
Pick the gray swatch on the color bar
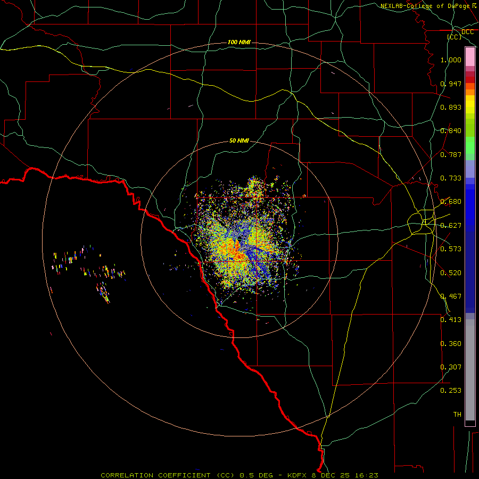(x=470, y=370)
